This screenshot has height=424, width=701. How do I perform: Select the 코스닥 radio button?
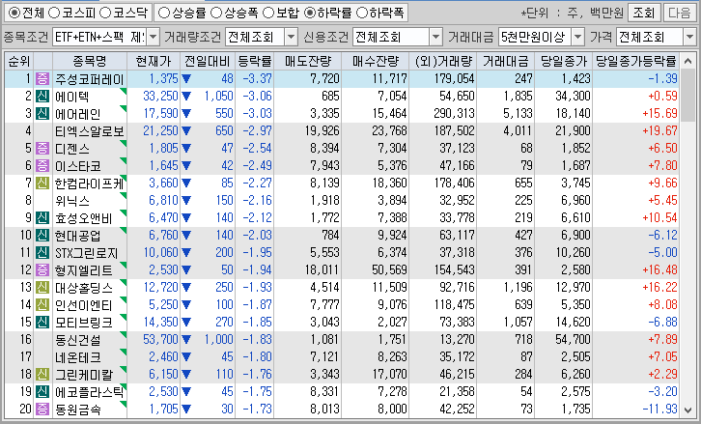pos(105,13)
